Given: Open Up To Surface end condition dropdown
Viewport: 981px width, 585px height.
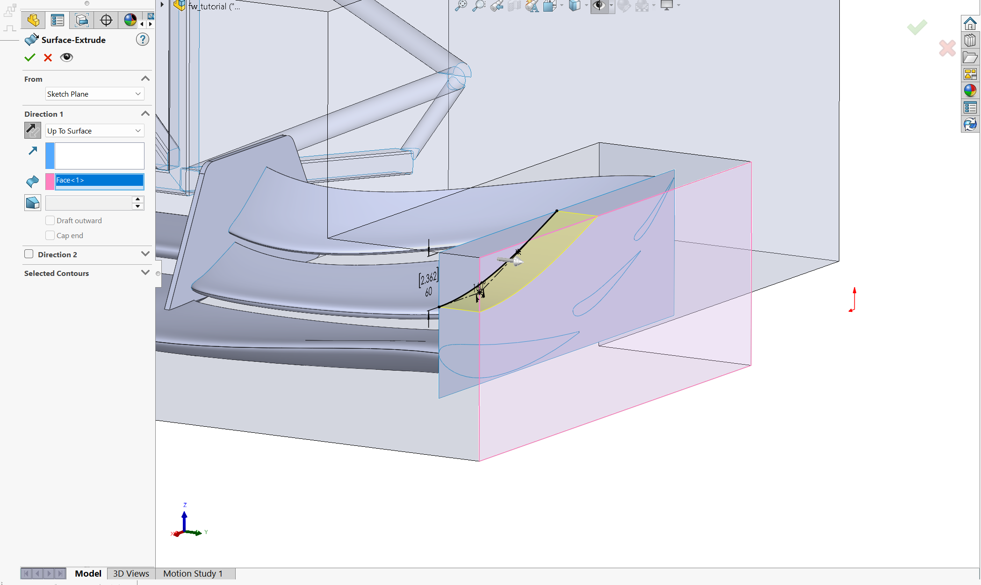Looking at the screenshot, I should pos(94,131).
